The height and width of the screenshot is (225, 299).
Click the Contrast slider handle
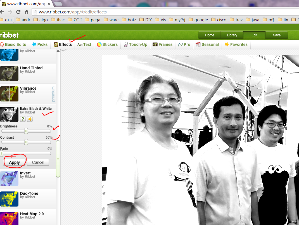click(x=26, y=142)
